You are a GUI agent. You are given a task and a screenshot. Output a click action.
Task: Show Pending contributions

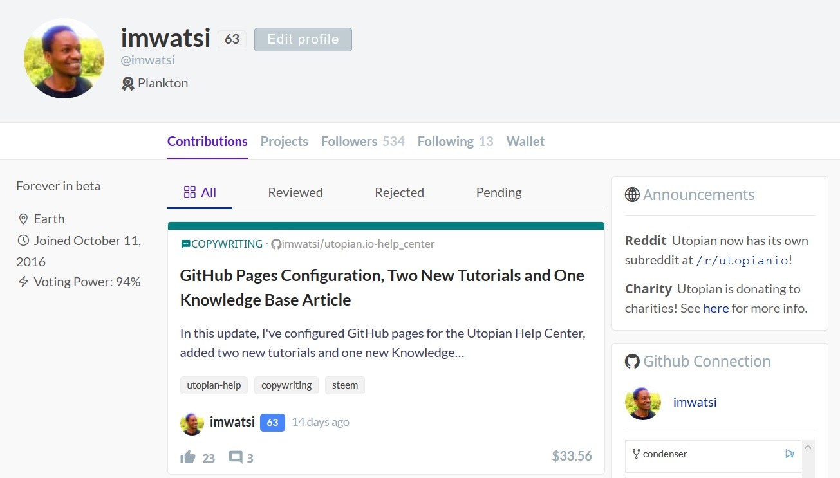click(x=499, y=192)
